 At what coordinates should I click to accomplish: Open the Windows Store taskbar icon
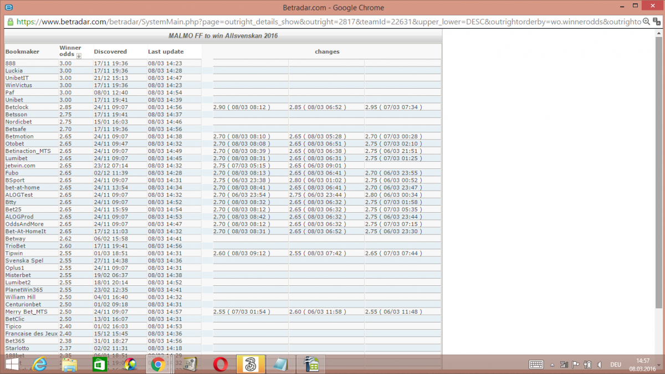[100, 364]
